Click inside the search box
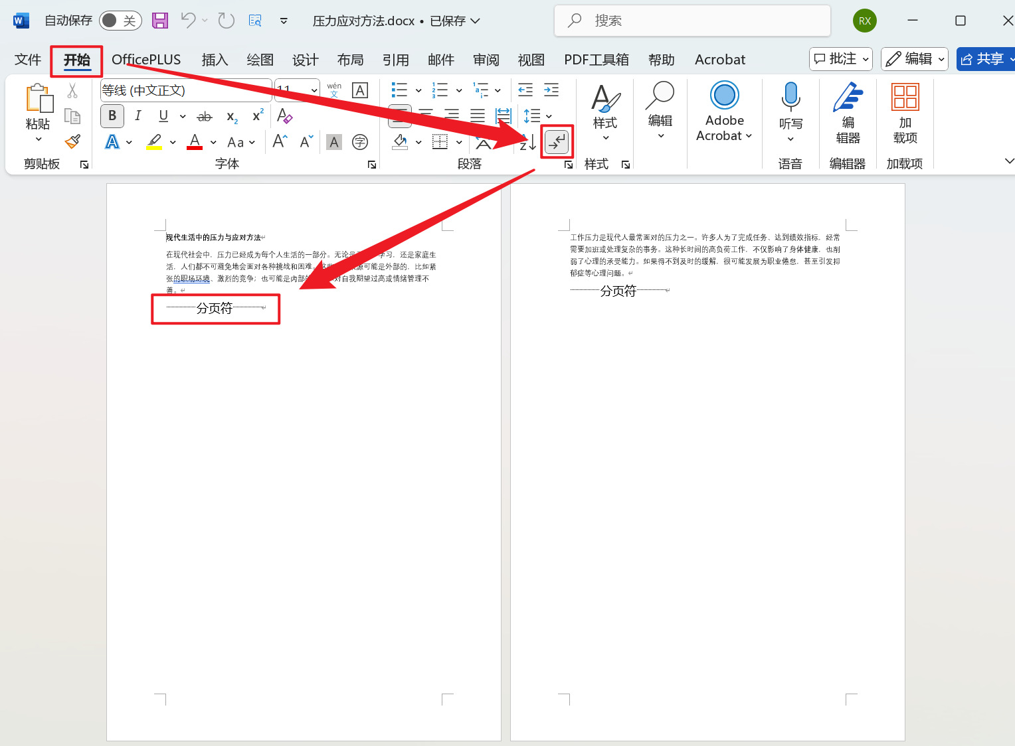The height and width of the screenshot is (746, 1015). click(692, 21)
